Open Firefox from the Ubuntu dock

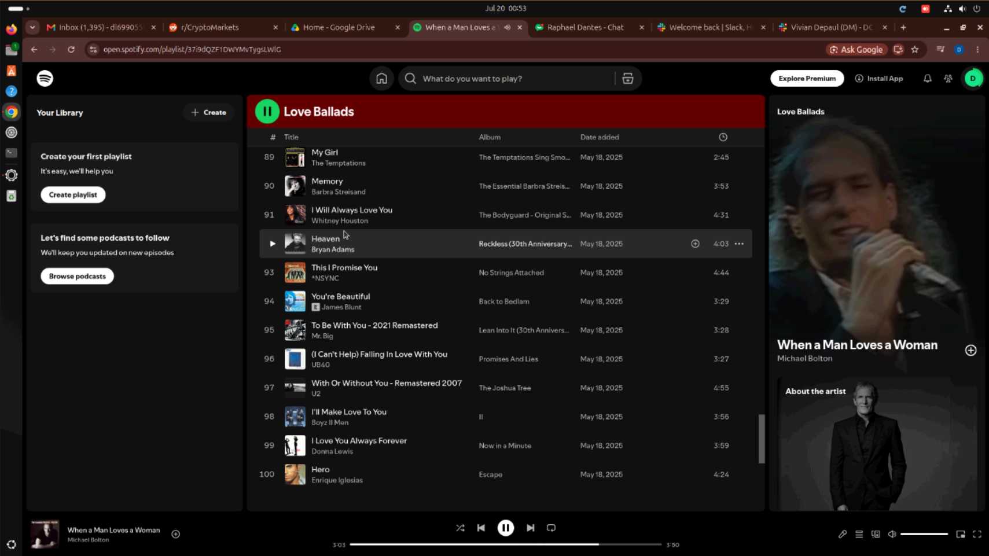pyautogui.click(x=11, y=29)
